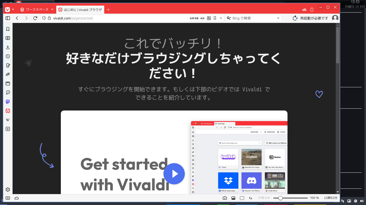Viewport: 366px width, 205px height.
Task: Click the 100 % zoom level text
Action: [315, 198]
